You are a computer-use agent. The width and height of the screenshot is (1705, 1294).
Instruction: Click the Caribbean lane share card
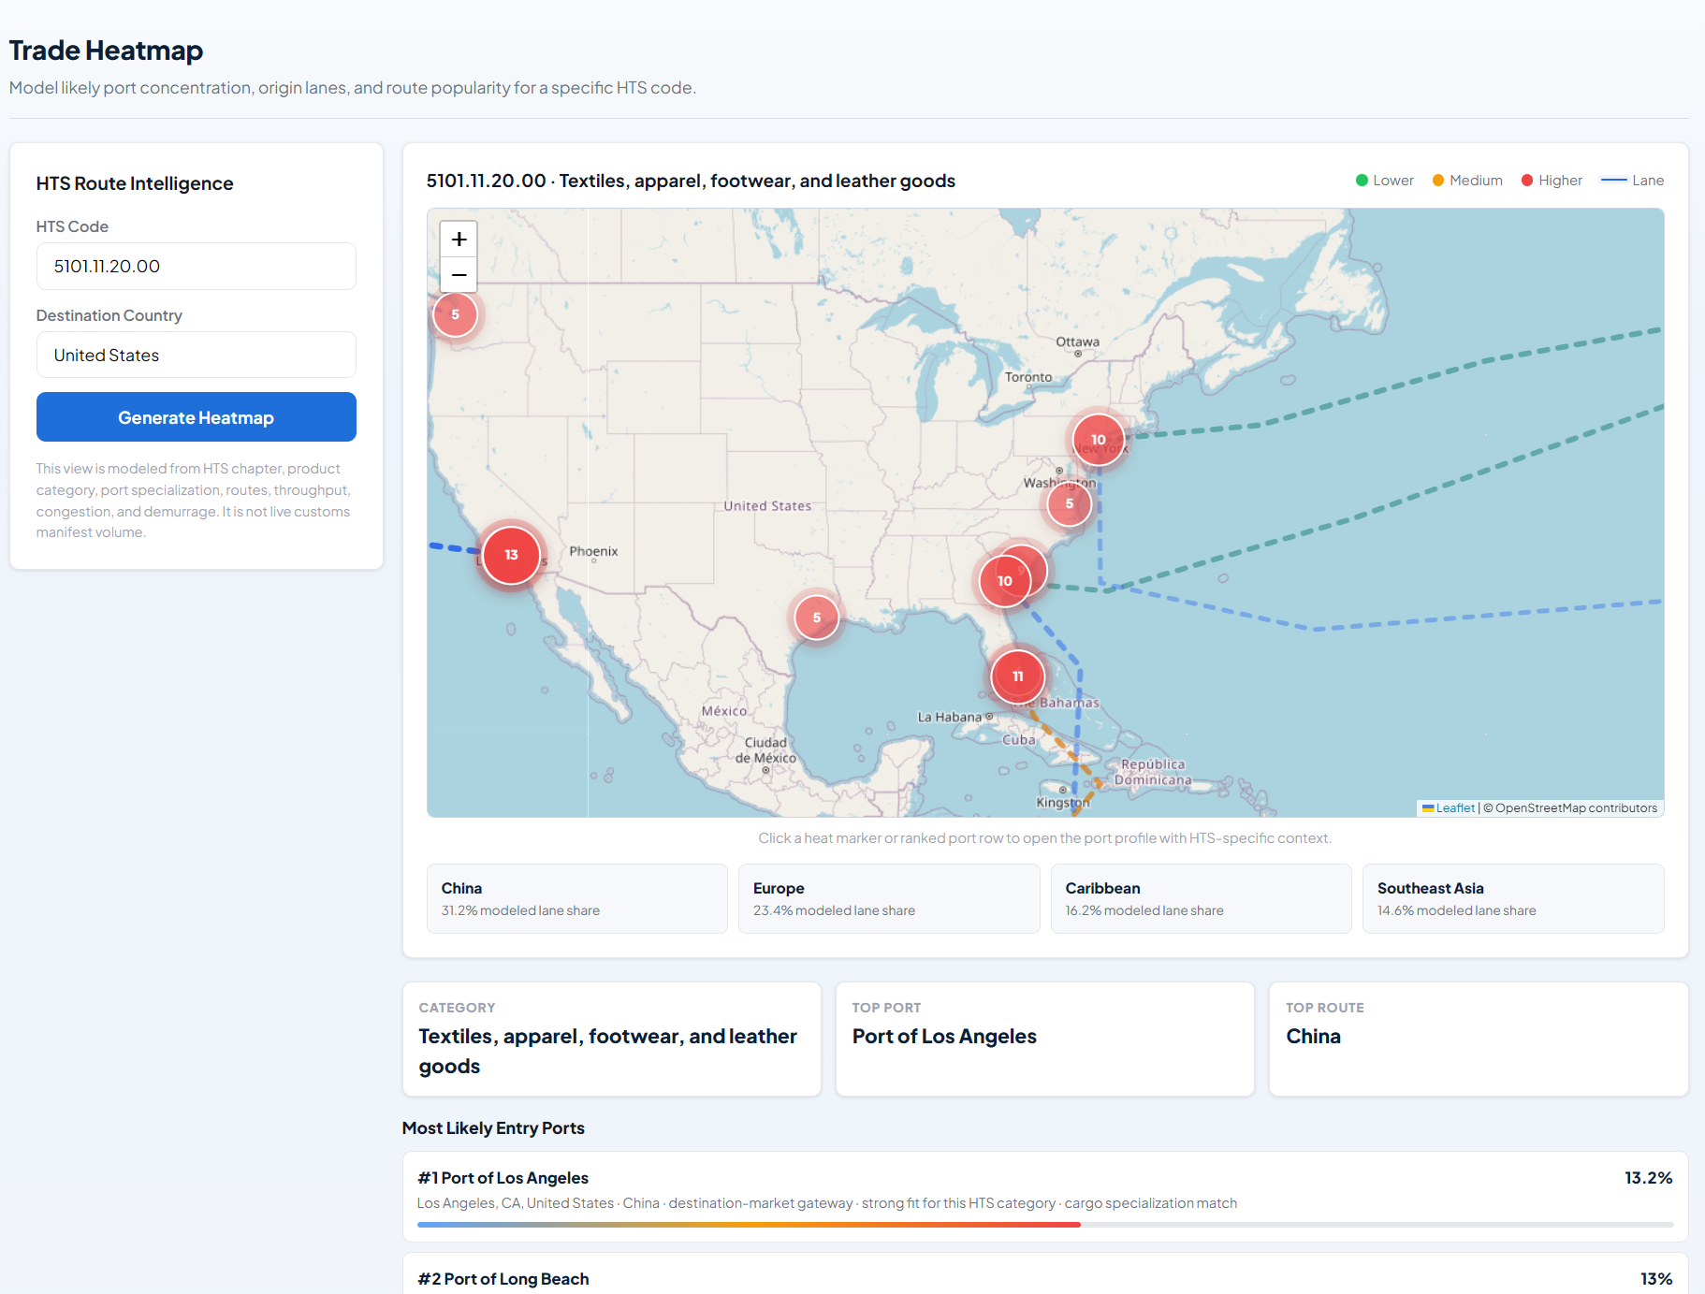[x=1200, y=898]
